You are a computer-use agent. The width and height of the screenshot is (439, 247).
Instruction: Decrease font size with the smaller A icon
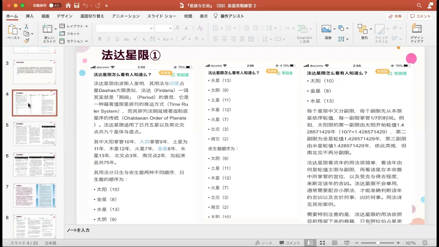pos(187,28)
